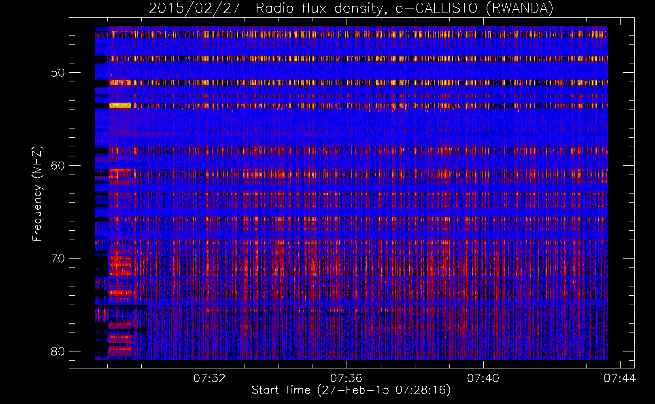Click the 'Frequency (MHZ)' axis label
The image size is (655, 404).
(x=37, y=194)
